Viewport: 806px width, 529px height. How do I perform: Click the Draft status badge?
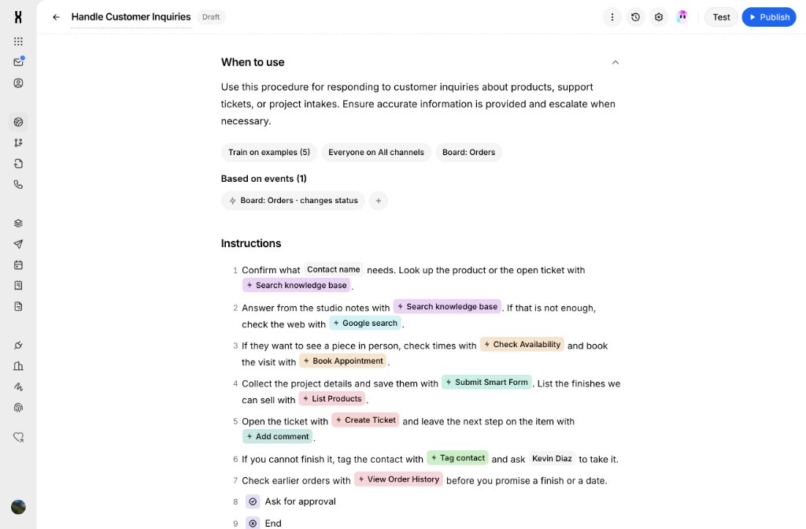211,17
